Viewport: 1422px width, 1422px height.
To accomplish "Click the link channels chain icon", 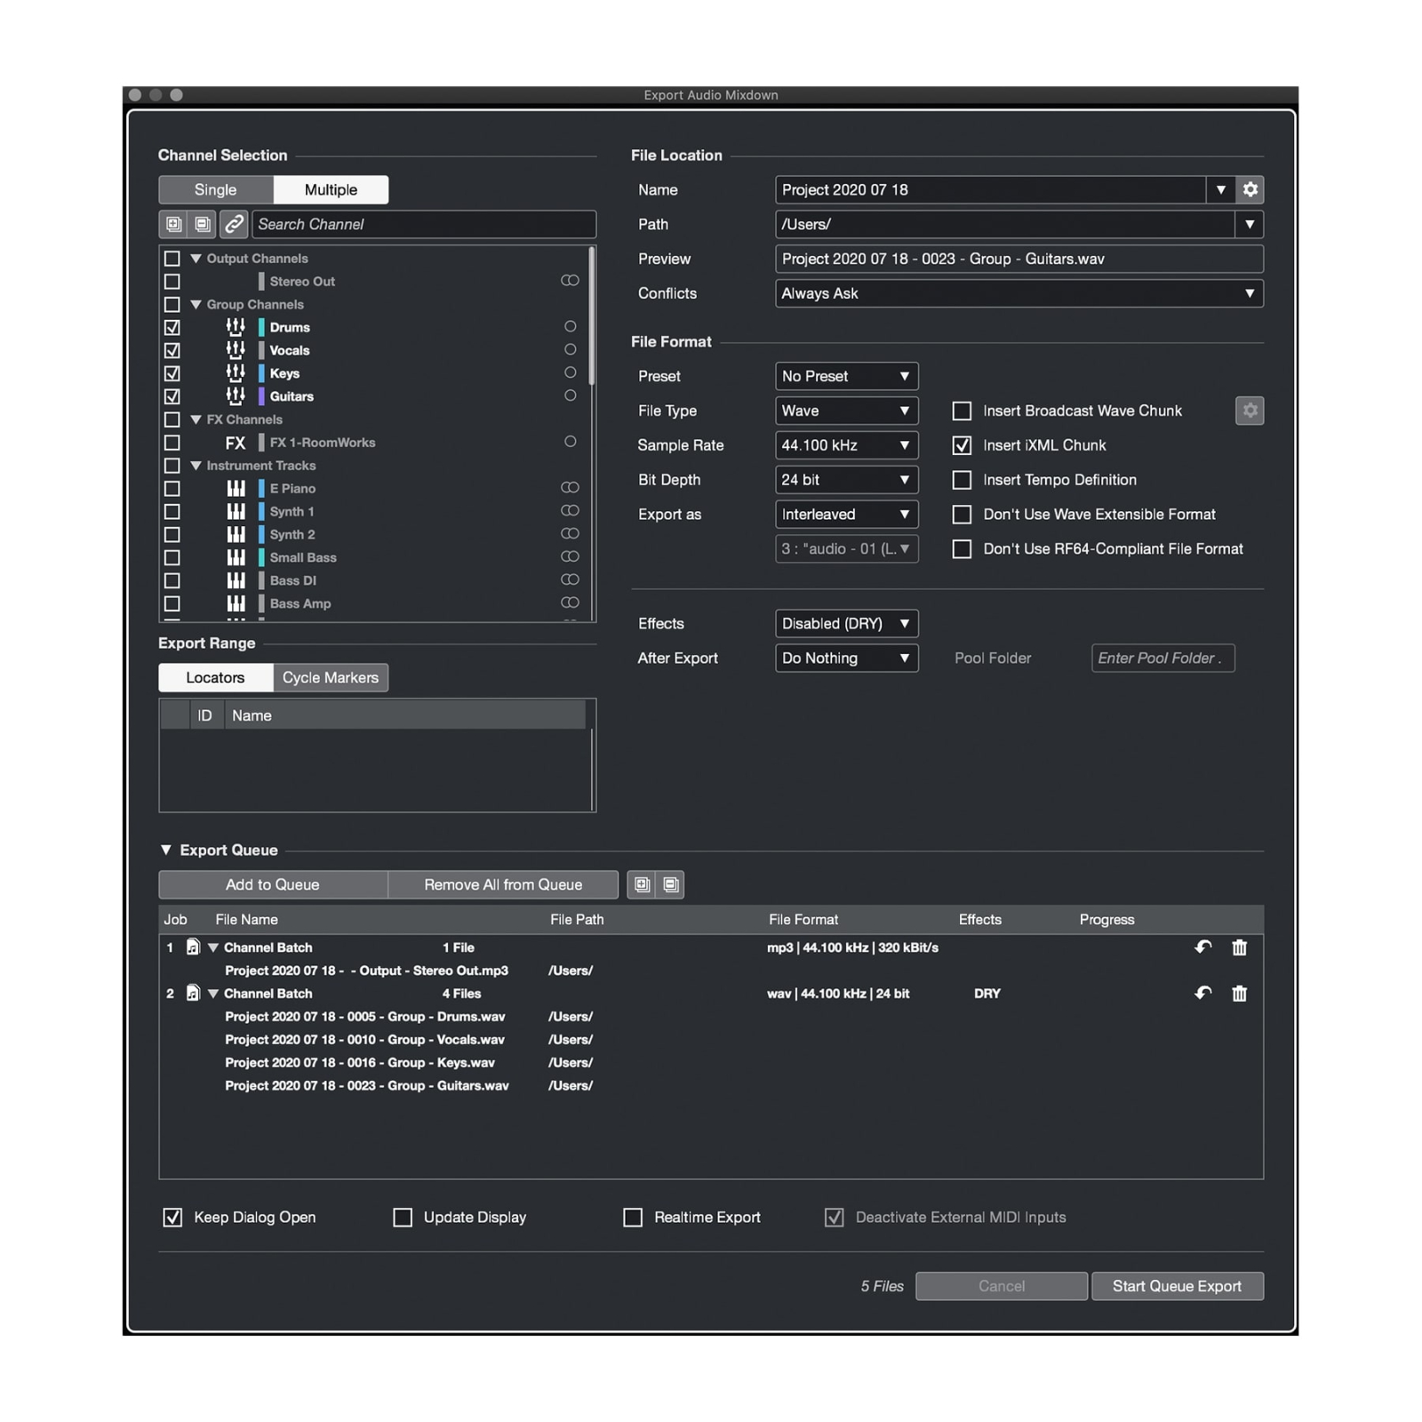I will tap(234, 224).
